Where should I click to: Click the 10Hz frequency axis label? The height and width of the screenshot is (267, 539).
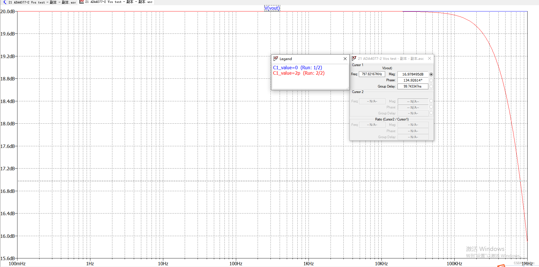[163, 264]
